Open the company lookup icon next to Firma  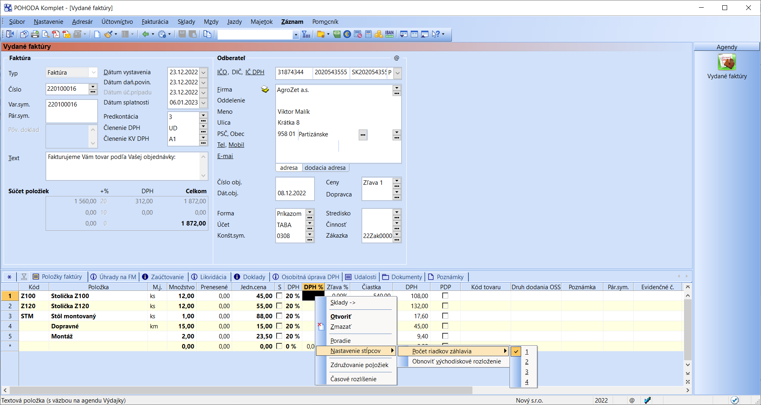point(265,90)
